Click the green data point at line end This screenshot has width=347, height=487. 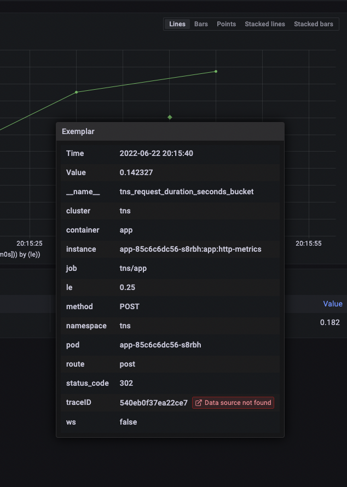tap(216, 72)
